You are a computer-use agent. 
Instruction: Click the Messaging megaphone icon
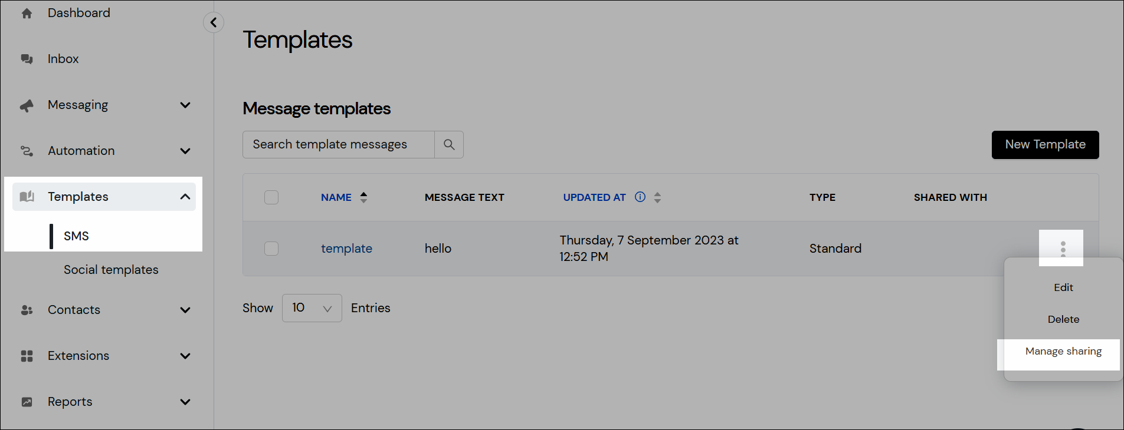(x=27, y=105)
